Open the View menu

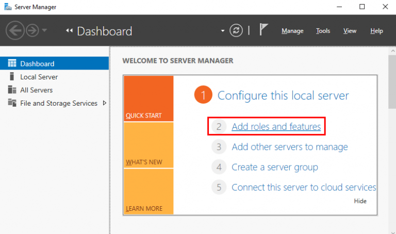point(350,31)
